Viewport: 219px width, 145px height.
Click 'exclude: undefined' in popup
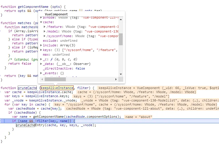[x=60, y=41]
